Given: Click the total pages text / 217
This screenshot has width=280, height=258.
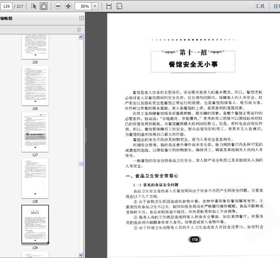Looking at the screenshot, I should 19,7.
